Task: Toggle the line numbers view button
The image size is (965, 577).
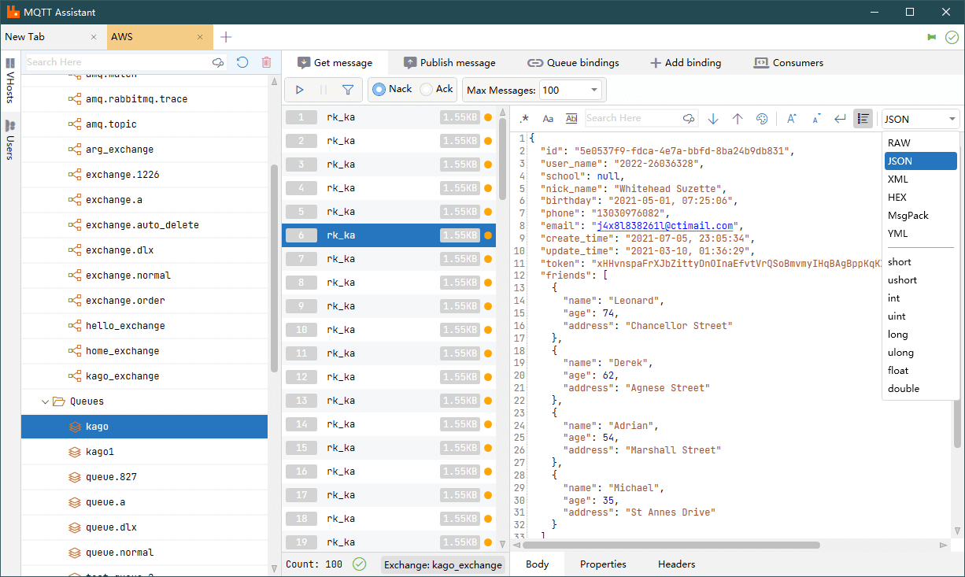Action: click(863, 119)
